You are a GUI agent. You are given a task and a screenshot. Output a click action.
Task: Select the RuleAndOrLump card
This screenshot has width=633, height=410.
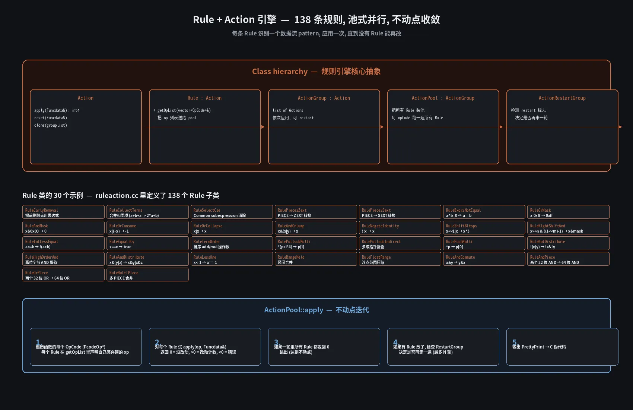[316, 228]
